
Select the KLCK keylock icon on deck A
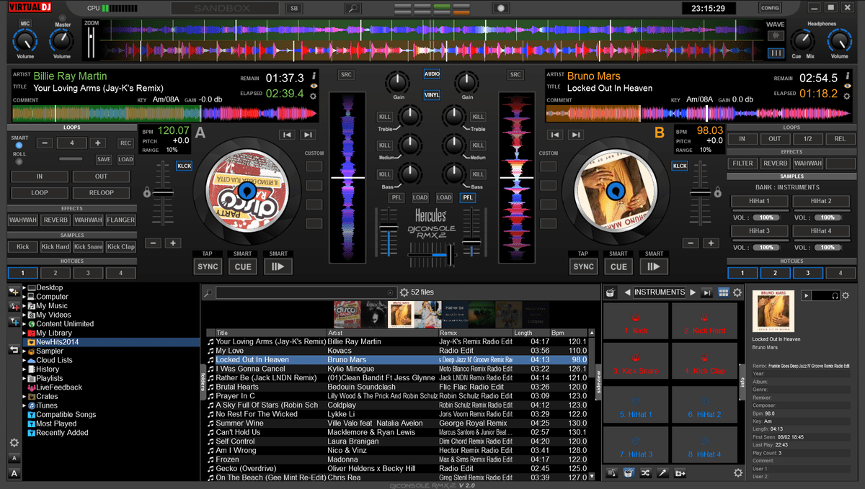[x=185, y=166]
